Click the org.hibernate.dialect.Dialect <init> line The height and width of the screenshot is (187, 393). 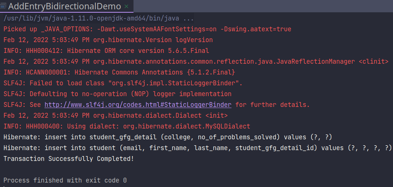115,115
